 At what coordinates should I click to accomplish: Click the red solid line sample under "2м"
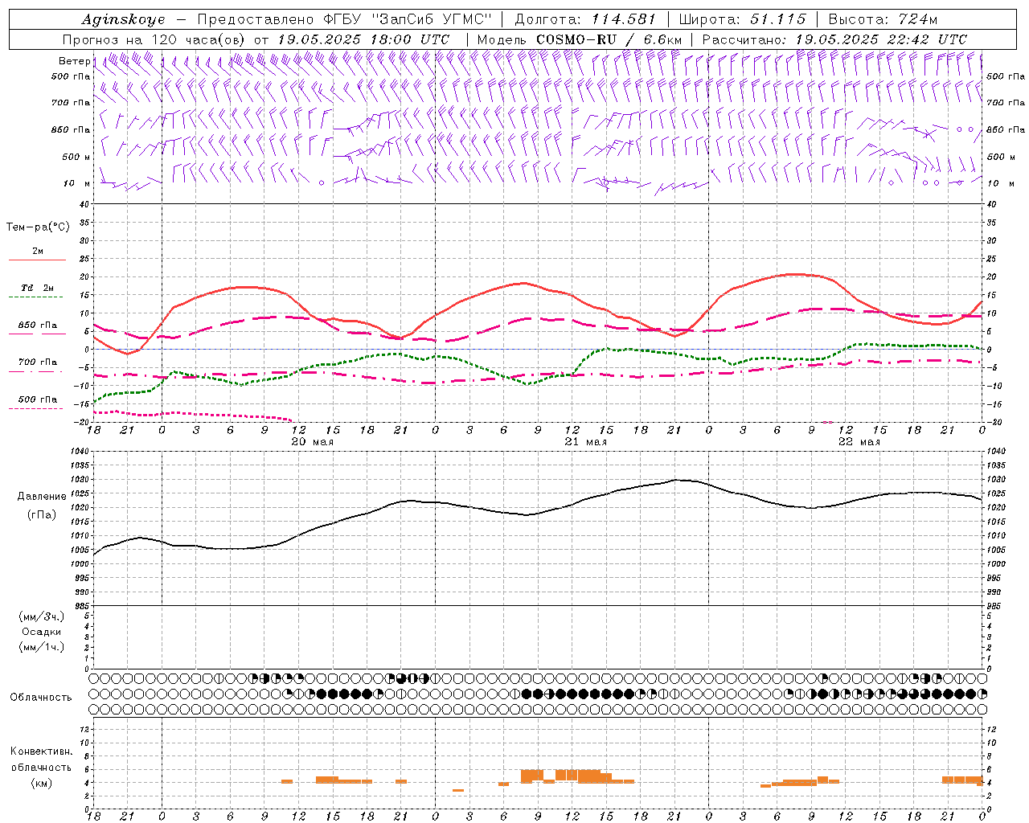[37, 260]
